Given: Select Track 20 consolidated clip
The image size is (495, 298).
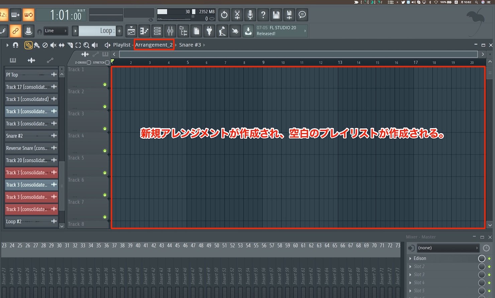Looking at the screenshot, I should 31,160.
